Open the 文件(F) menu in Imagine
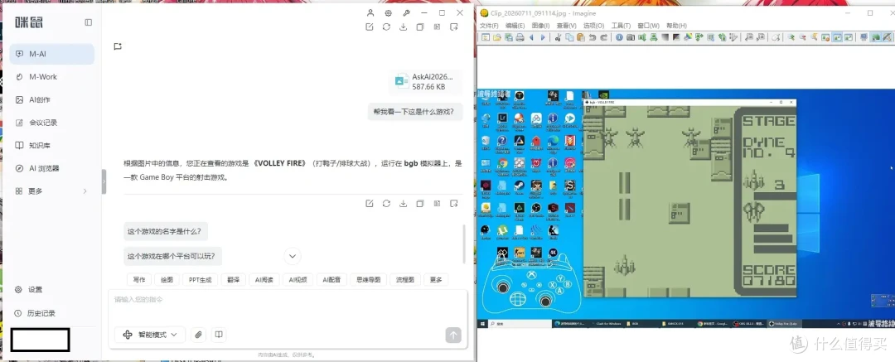Image resolution: width=895 pixels, height=362 pixels. point(489,26)
